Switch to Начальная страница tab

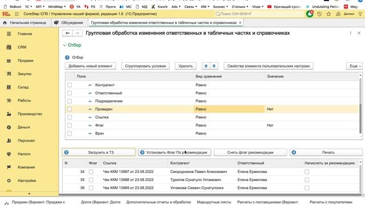[x=25, y=23]
